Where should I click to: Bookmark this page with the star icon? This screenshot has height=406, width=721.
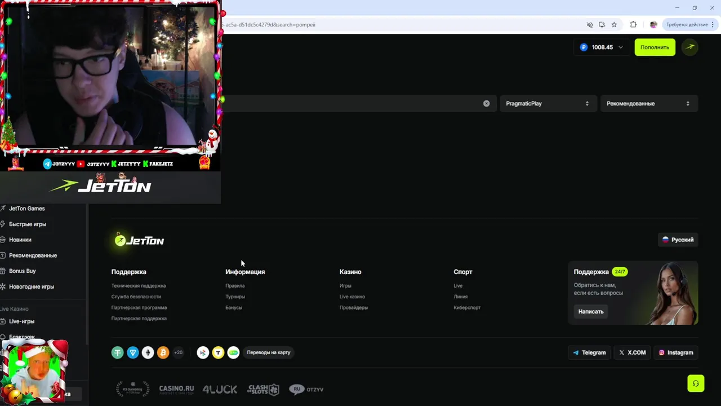614,25
